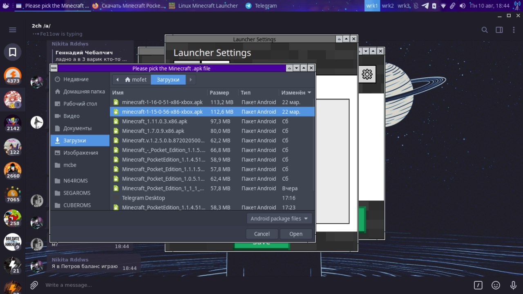The width and height of the screenshot is (523, 294).
Task: Search in Telegram chat
Action: pyautogui.click(x=485, y=30)
